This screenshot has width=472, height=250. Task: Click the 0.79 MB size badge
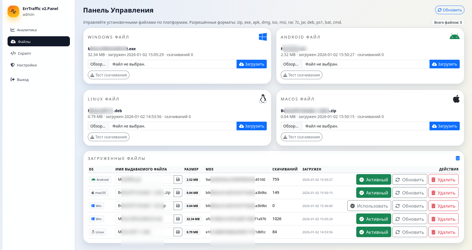(x=192, y=232)
